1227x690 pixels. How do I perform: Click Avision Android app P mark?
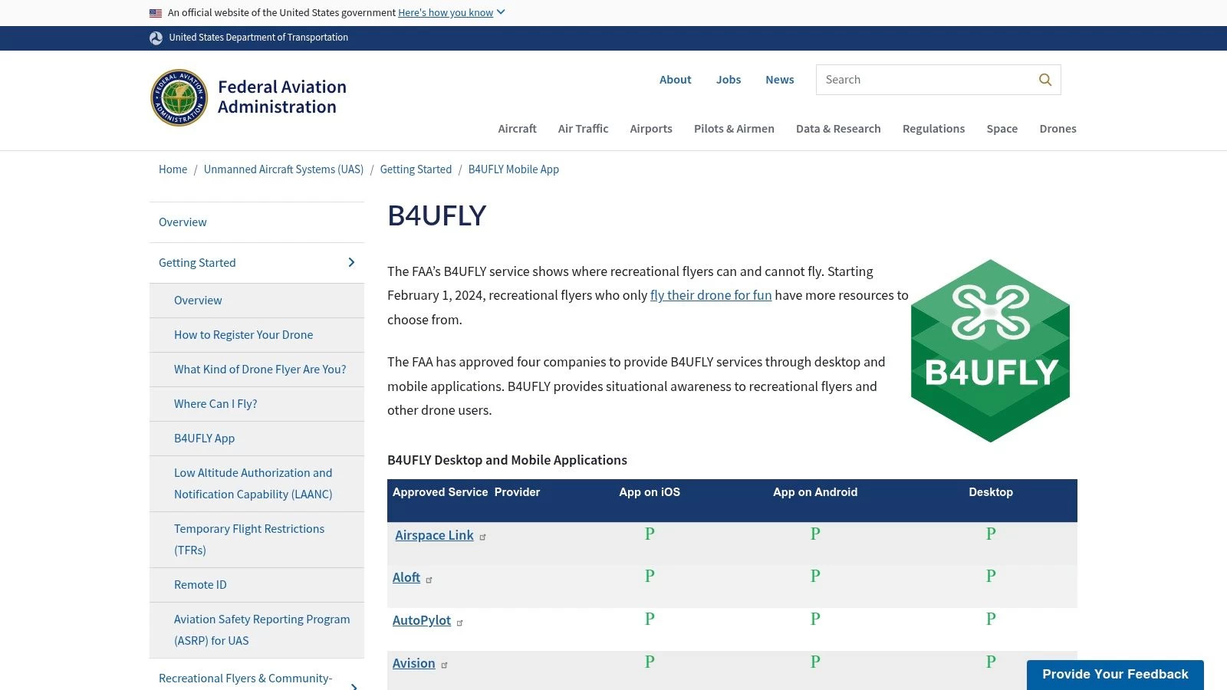tap(815, 662)
